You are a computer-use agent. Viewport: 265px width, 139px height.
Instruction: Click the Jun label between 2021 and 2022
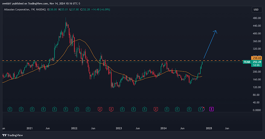tap(48, 128)
